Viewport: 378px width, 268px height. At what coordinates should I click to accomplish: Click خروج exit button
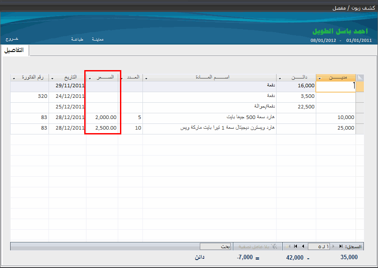coord(12,39)
